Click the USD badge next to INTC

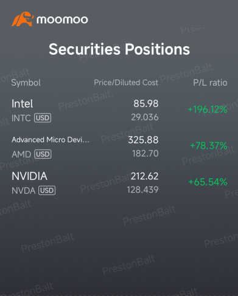[x=43, y=118]
